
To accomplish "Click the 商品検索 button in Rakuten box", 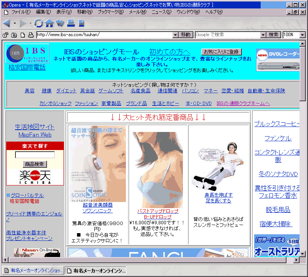I will coord(35,164).
